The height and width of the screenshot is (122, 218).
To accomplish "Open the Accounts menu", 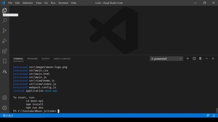I will click(4, 98).
